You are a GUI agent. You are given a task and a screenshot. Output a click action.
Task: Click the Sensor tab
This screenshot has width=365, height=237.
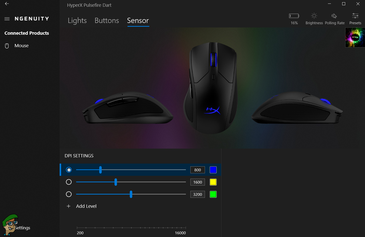point(138,20)
